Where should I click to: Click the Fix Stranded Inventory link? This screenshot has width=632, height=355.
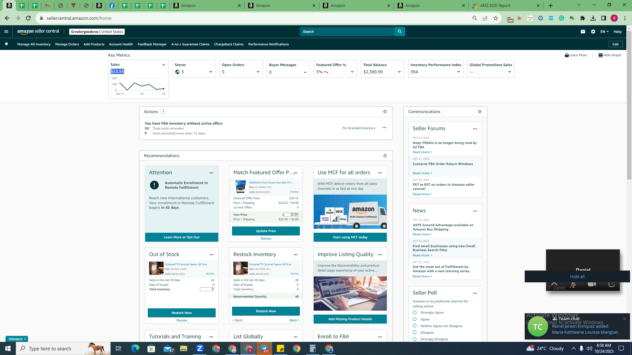coord(359,128)
